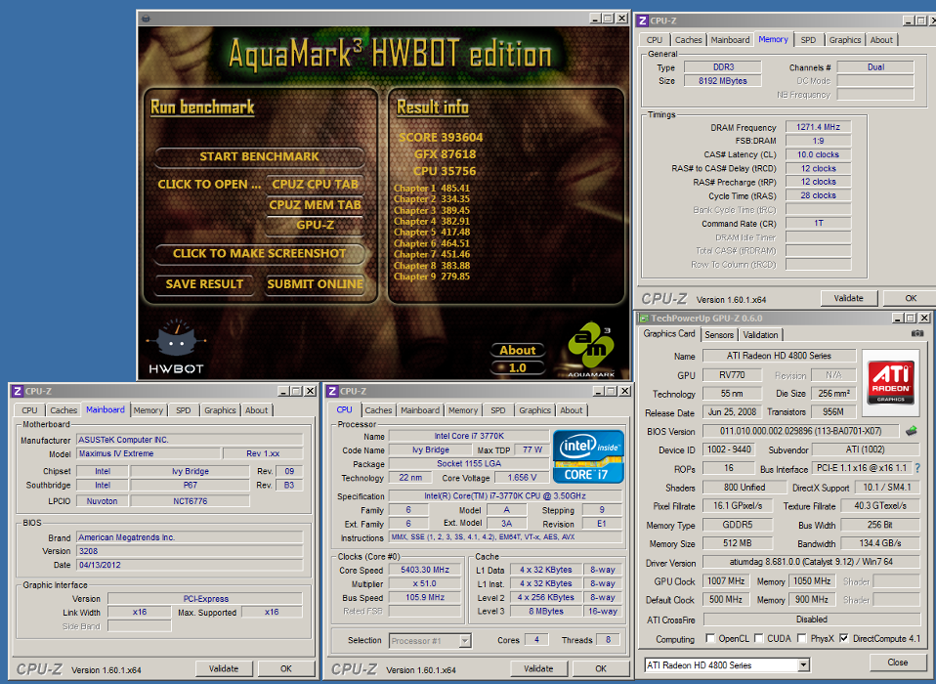Click the Memory Size 512 MB field
The image size is (936, 684).
[x=738, y=543]
